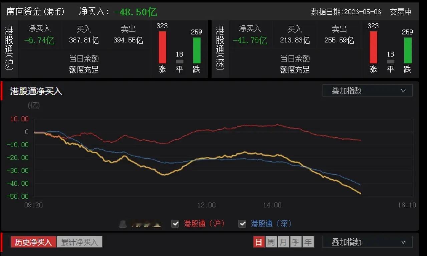Click the 沪 net buy value -6.74亿

[39, 41]
